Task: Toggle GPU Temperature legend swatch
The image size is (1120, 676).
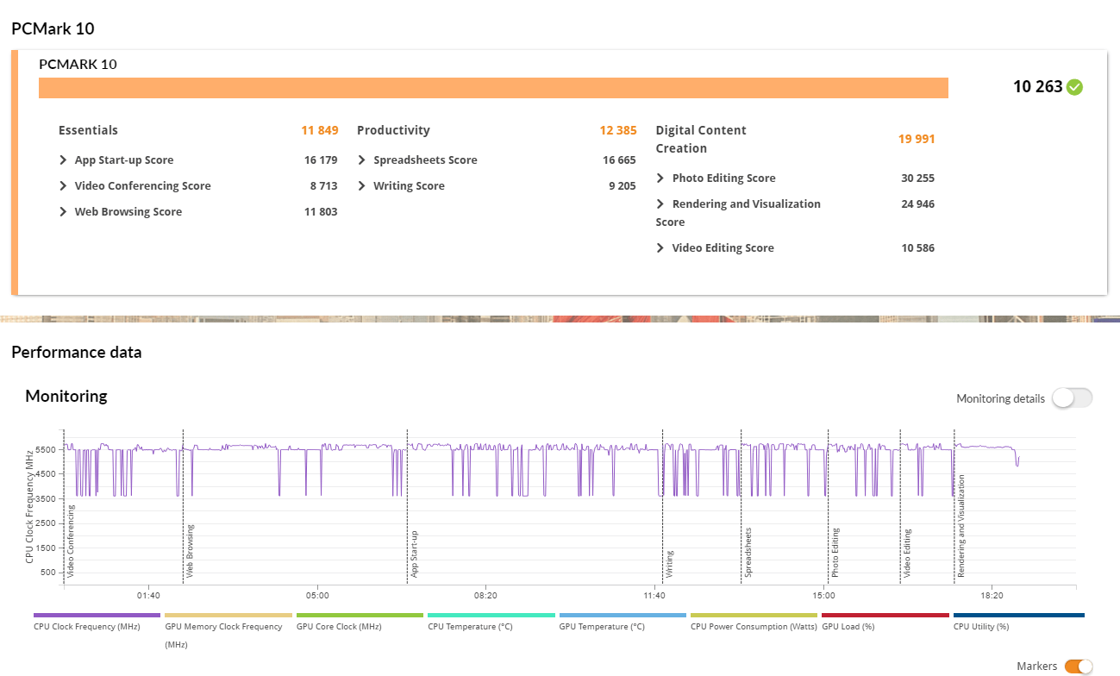Action: 623,616
